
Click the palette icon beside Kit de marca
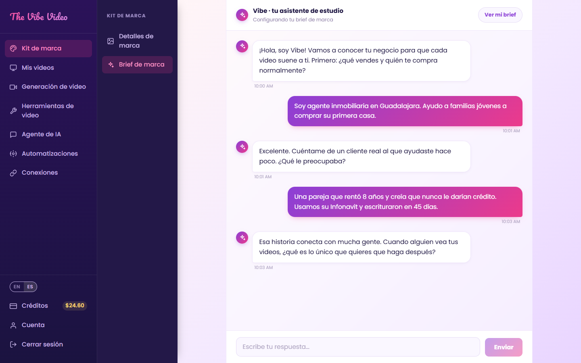[13, 48]
